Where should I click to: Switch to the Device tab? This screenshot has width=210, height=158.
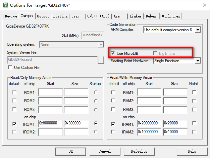[11, 16]
